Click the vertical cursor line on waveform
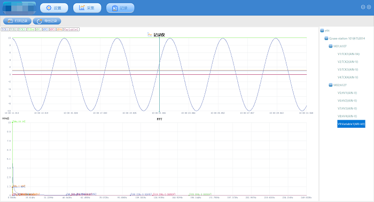 click(159, 74)
